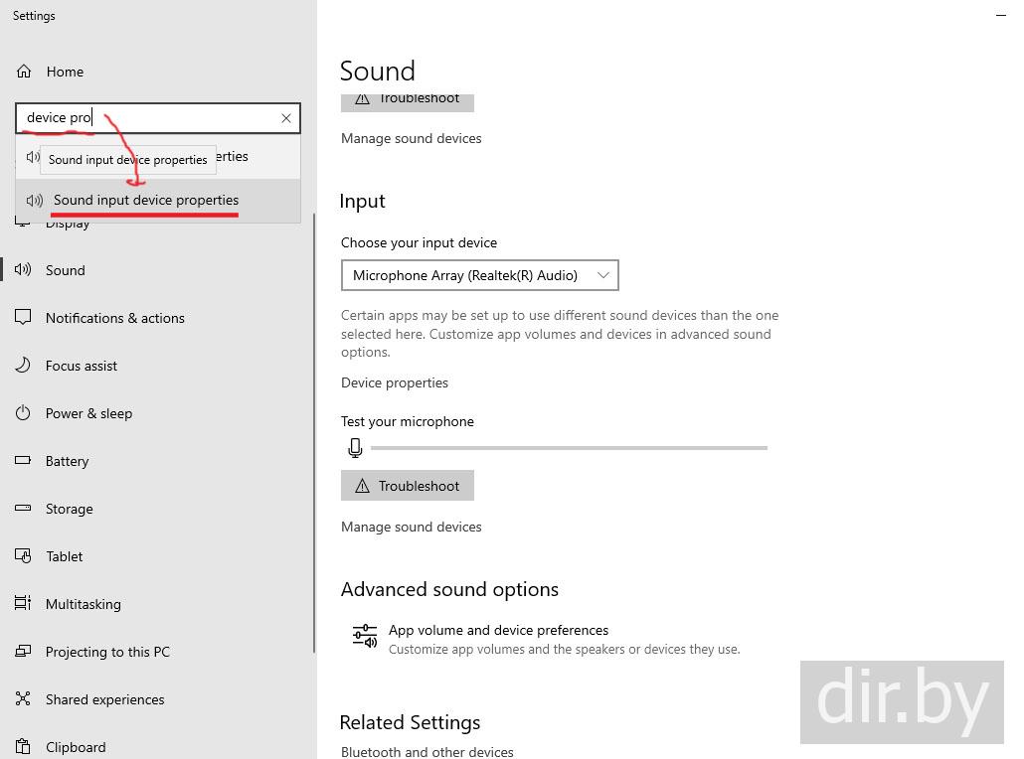The width and height of the screenshot is (1024, 759).
Task: Click the Home icon in sidebar
Action: tap(24, 72)
